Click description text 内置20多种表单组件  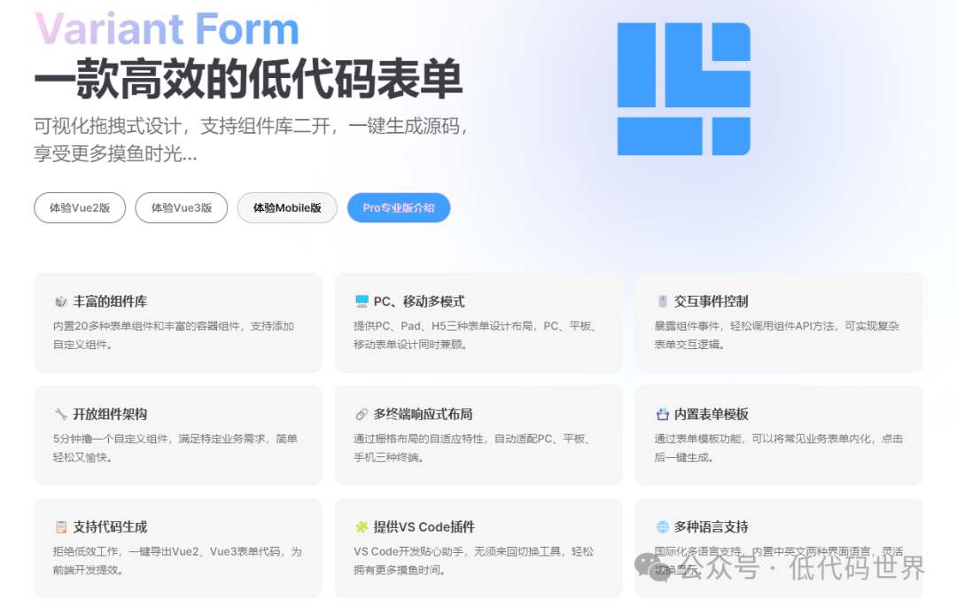[x=174, y=335]
